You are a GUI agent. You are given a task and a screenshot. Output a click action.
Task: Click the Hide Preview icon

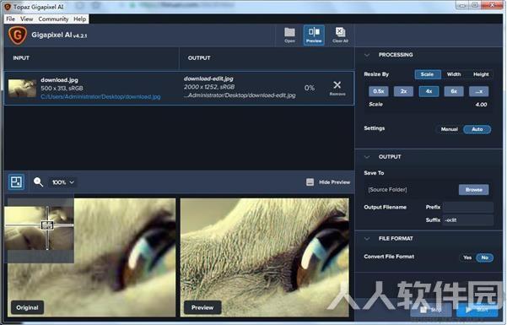310,182
